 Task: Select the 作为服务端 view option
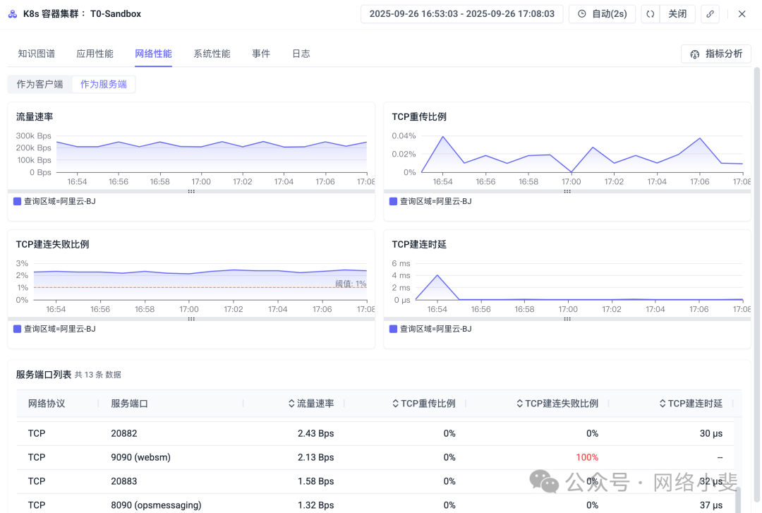point(104,85)
